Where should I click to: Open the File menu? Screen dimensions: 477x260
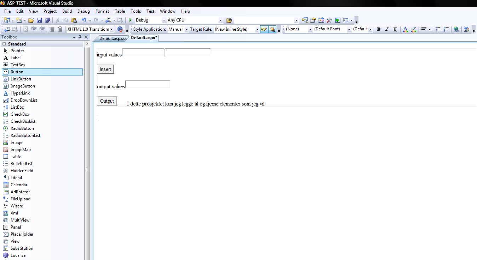click(7, 11)
